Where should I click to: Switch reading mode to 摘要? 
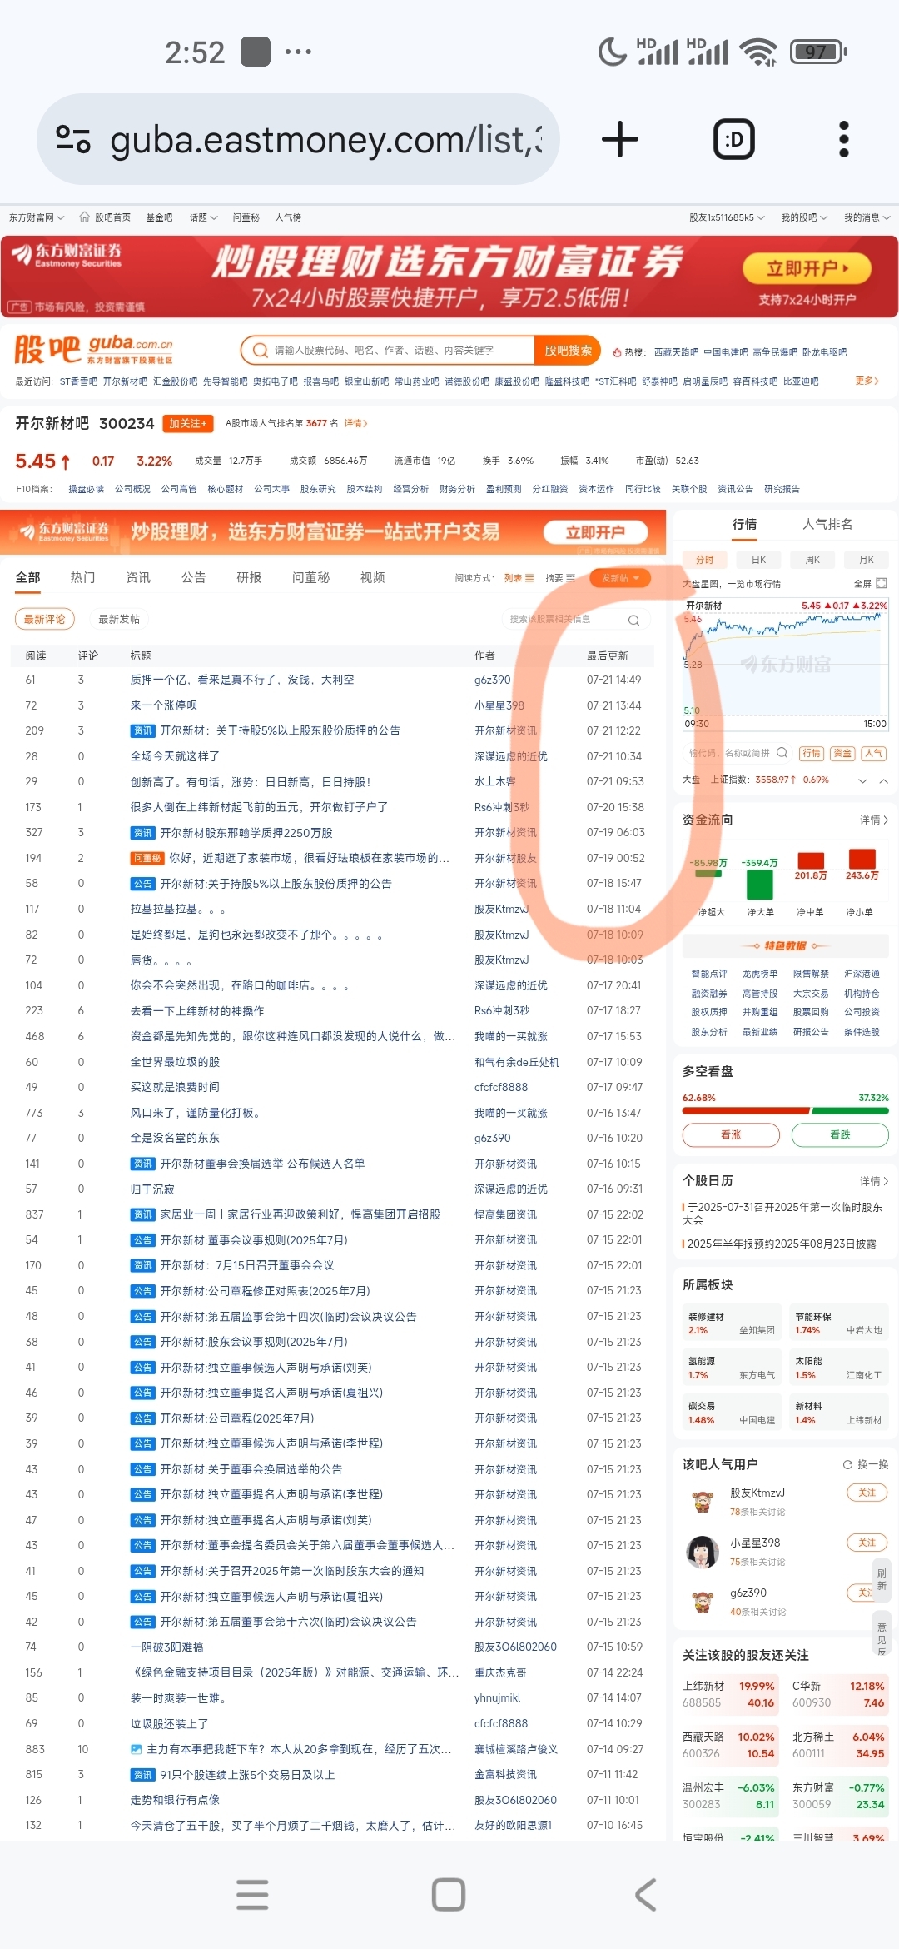(560, 578)
